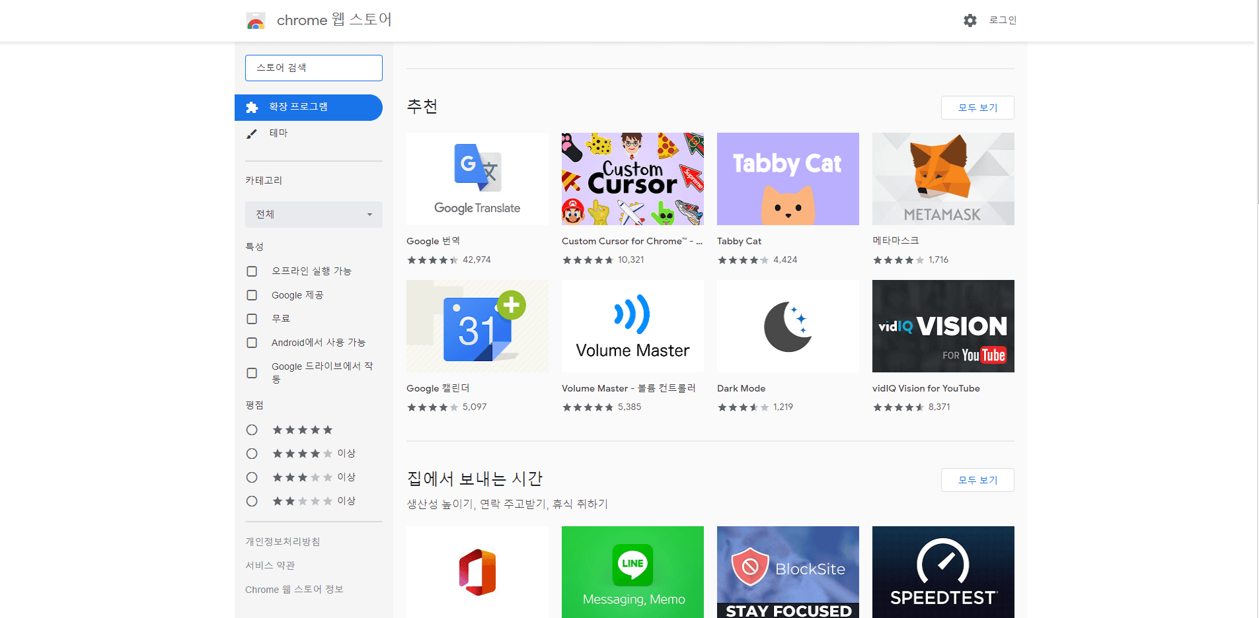Click the 42,974 rating count
1259x618 pixels.
477,260
